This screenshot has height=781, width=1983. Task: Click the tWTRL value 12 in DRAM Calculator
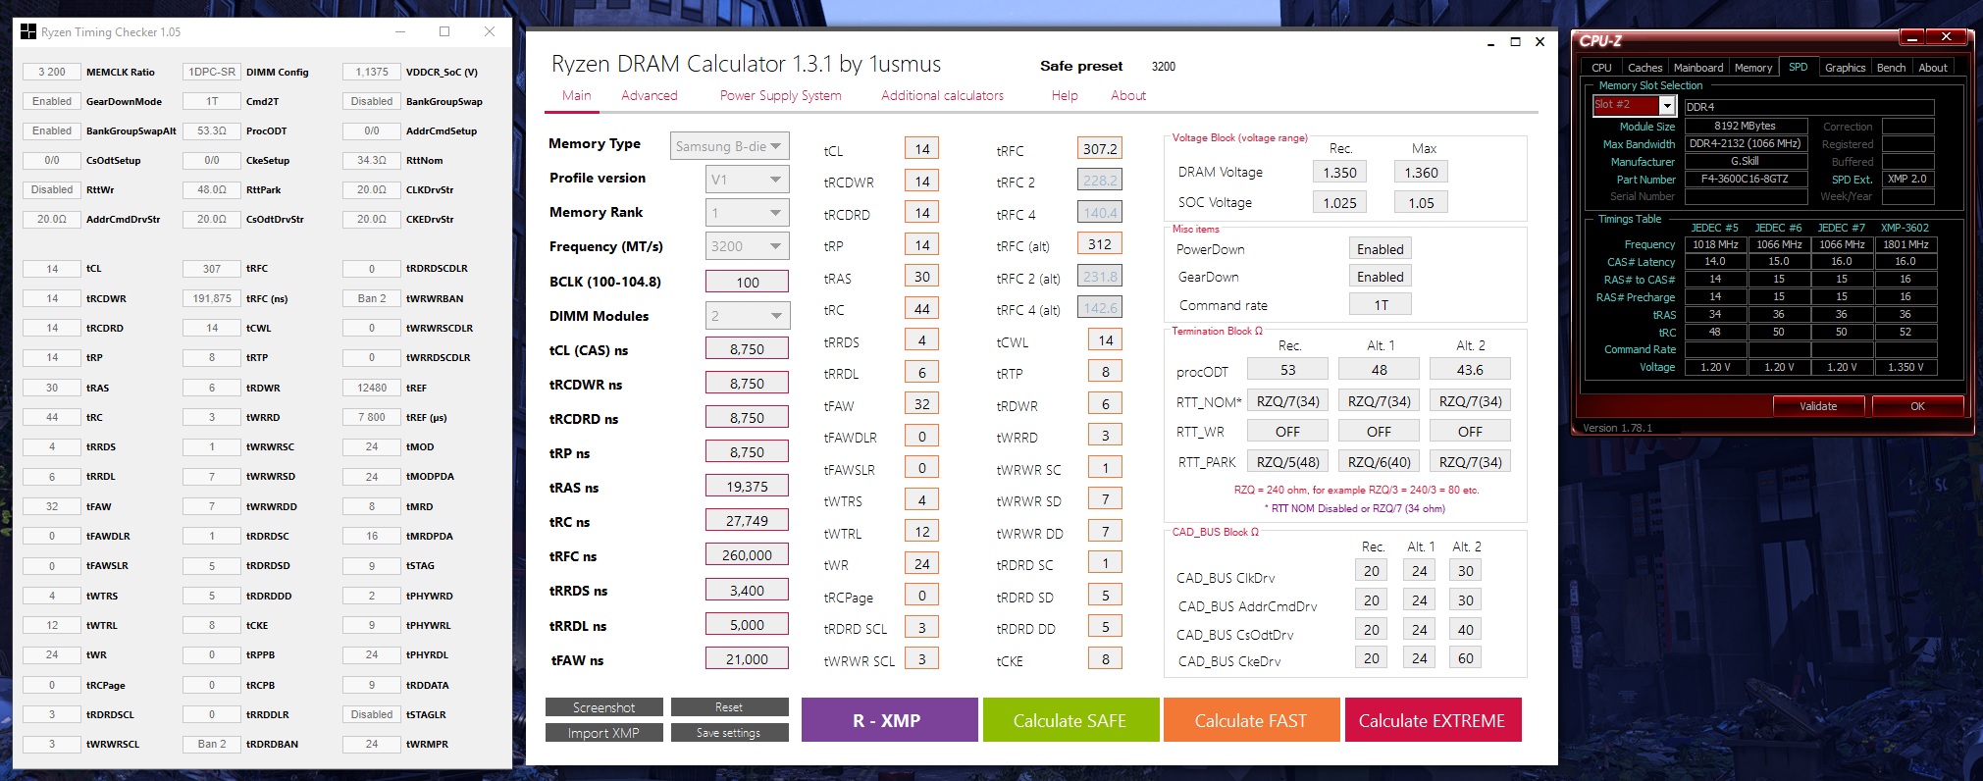pyautogui.click(x=921, y=532)
